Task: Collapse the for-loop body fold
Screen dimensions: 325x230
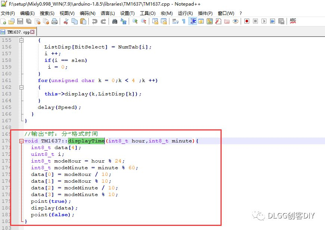Action: tap(21, 87)
